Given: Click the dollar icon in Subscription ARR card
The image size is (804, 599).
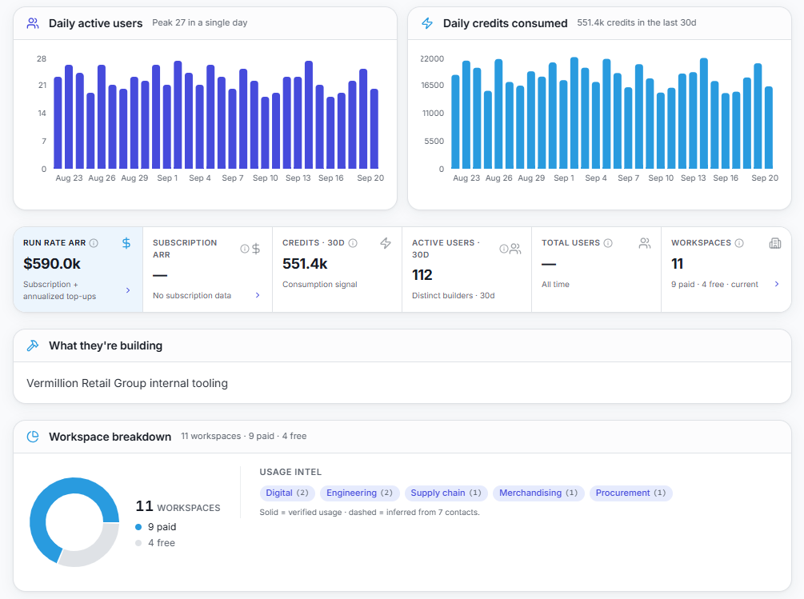Looking at the screenshot, I should (256, 249).
